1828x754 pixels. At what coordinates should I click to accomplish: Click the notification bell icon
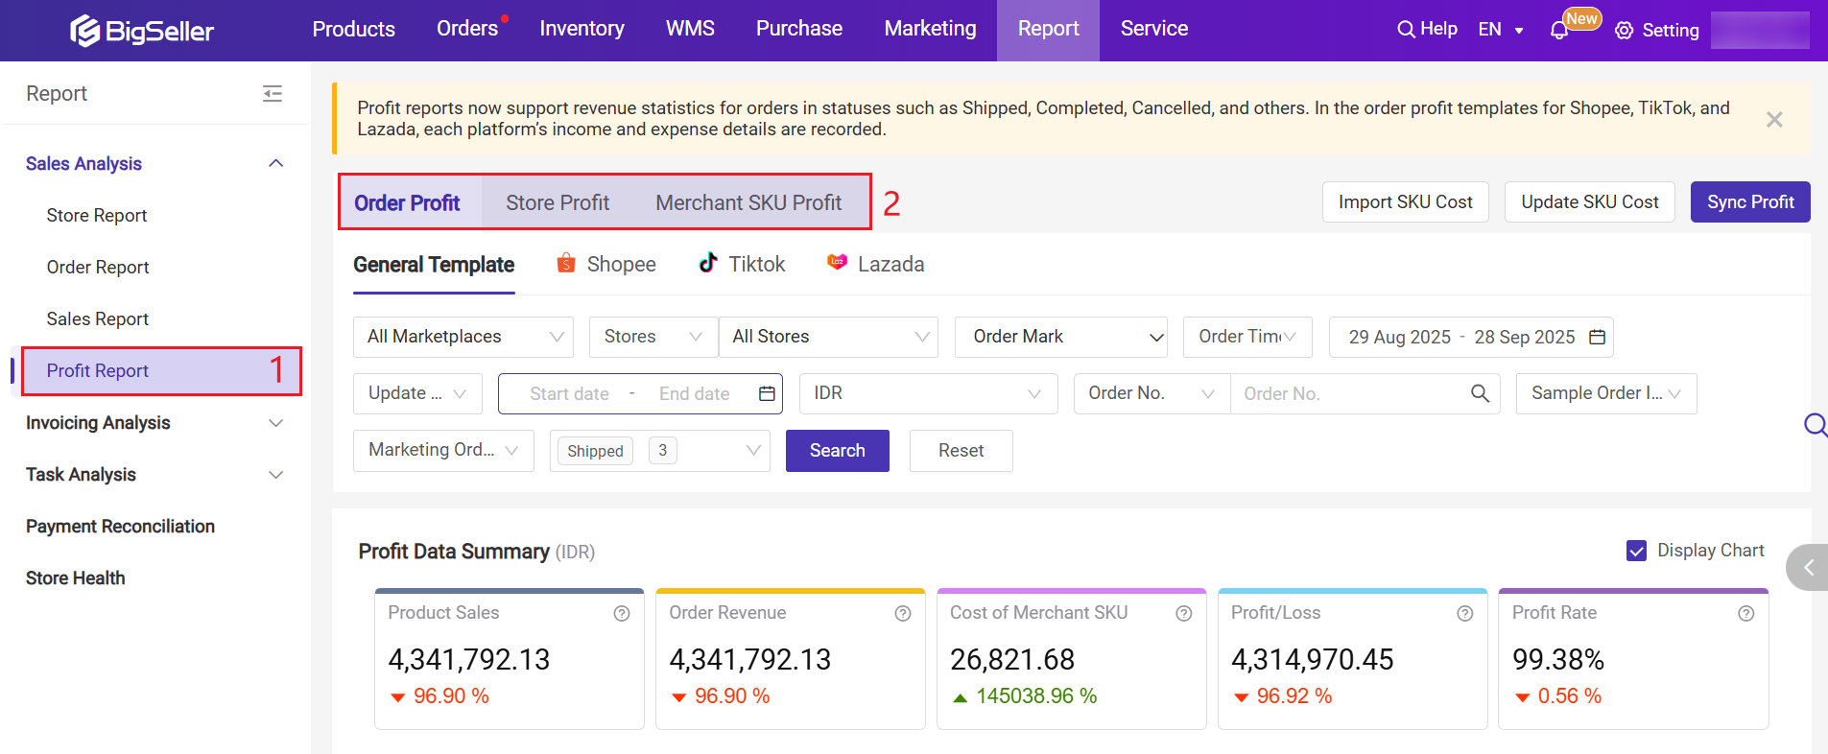pos(1559,31)
